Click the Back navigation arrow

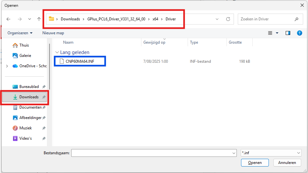[8, 19]
